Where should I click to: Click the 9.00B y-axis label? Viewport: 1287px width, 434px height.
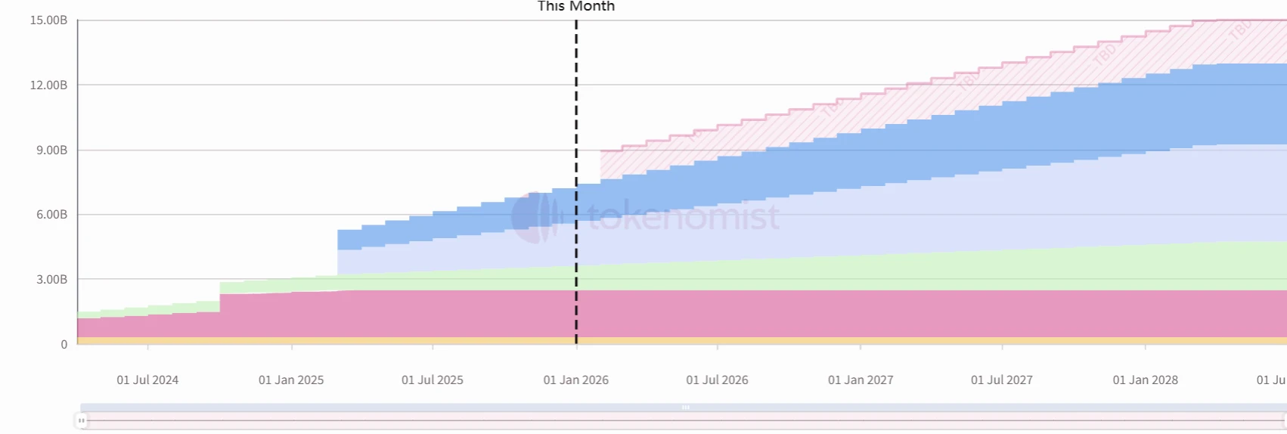tap(51, 150)
